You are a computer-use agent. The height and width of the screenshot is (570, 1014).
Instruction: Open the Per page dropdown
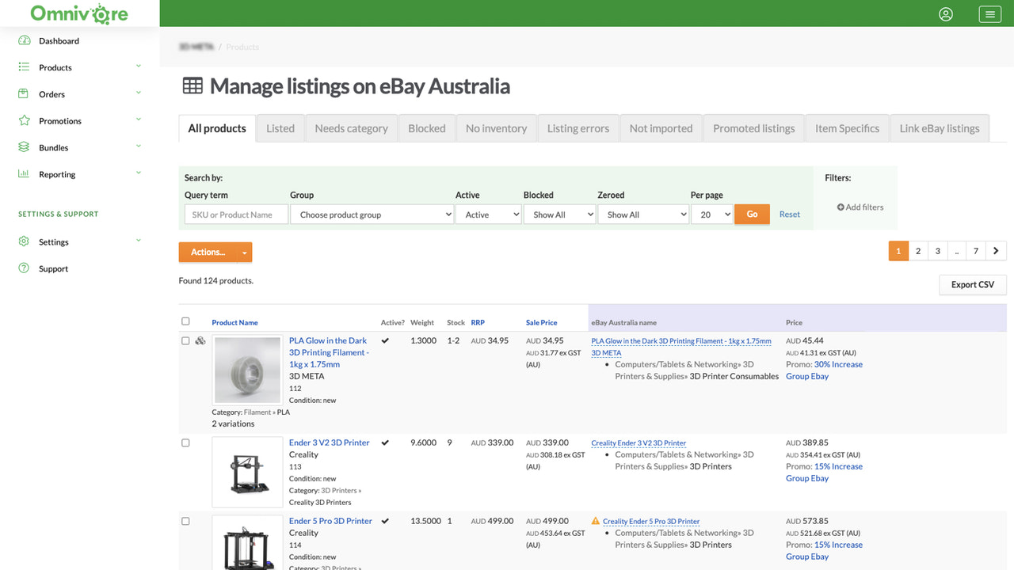pos(711,214)
